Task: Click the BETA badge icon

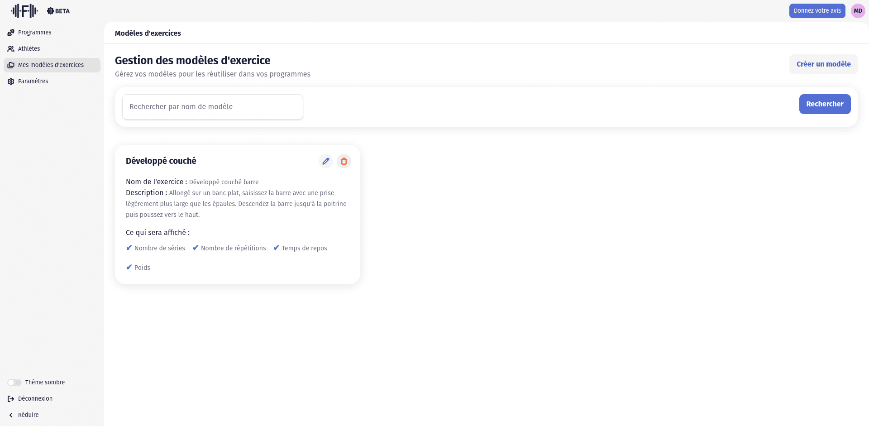Action: [51, 11]
